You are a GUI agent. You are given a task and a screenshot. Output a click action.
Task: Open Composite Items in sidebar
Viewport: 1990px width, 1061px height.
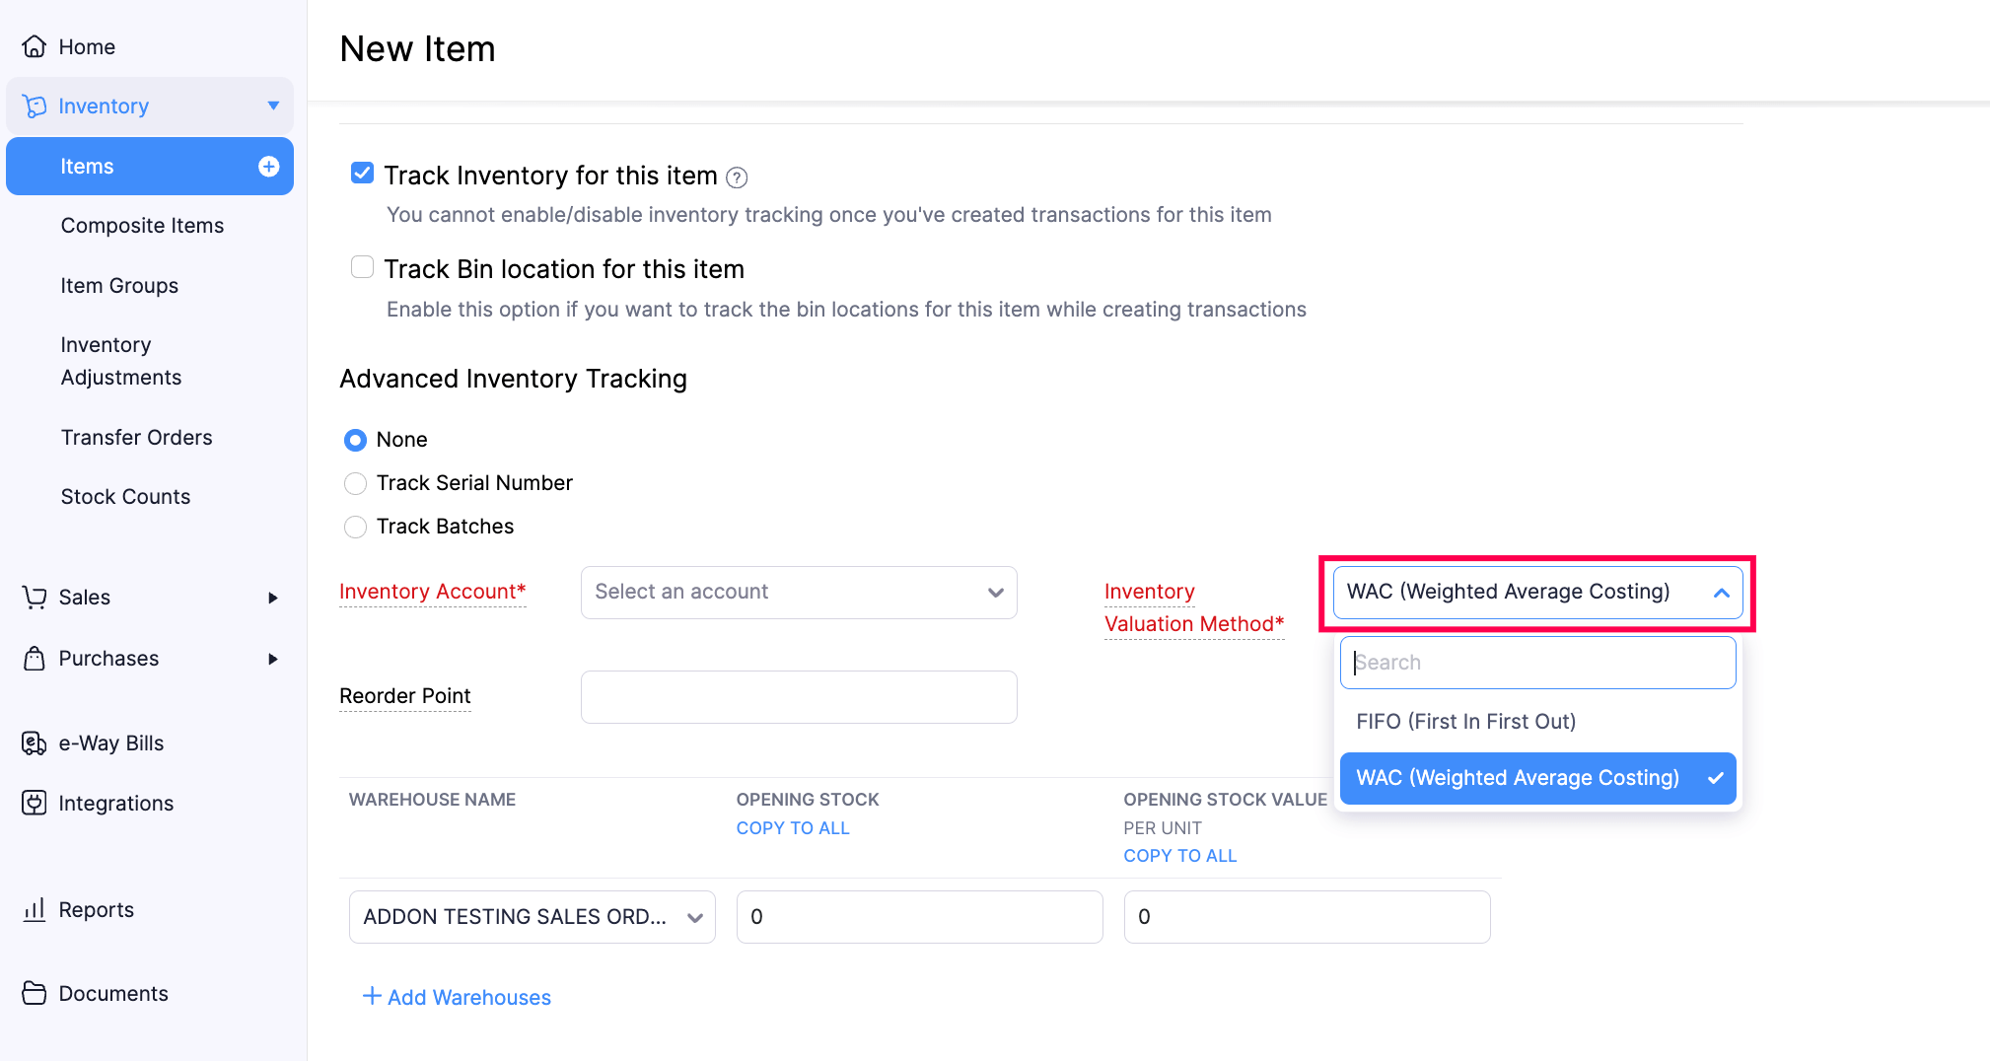pos(142,226)
